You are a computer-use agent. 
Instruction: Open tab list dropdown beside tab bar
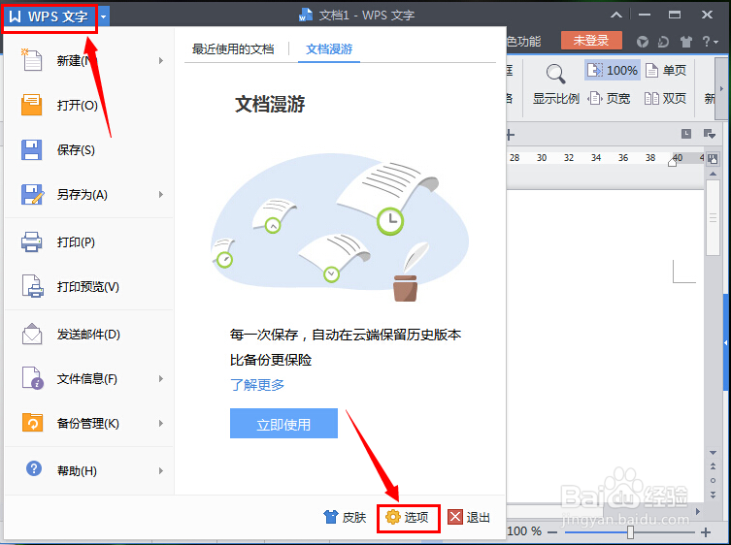710,135
